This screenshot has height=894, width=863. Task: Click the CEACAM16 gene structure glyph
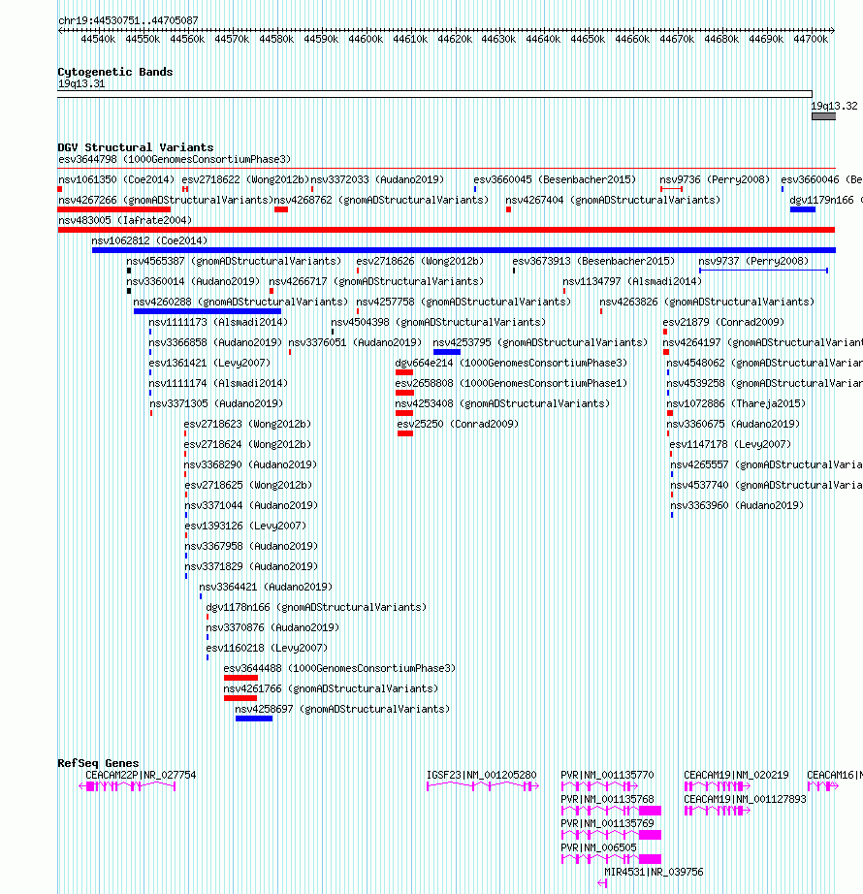point(823,786)
